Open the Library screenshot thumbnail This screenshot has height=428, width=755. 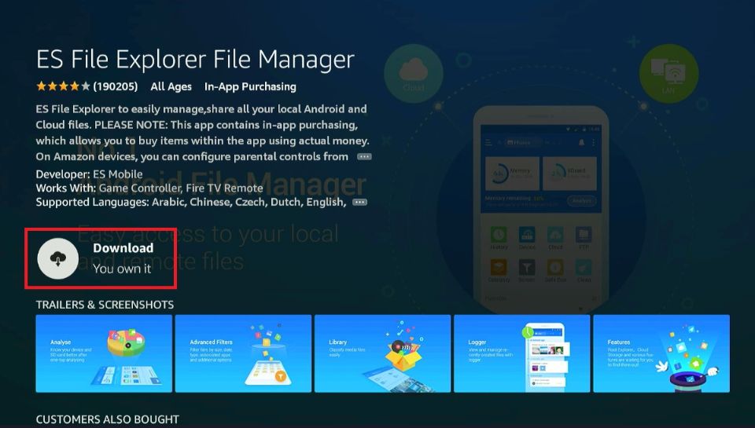[382, 353]
